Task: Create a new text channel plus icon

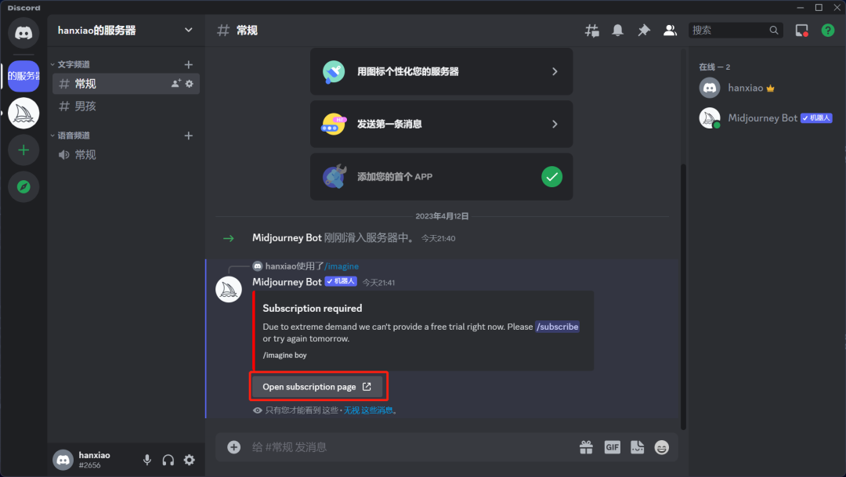Action: [x=188, y=65]
